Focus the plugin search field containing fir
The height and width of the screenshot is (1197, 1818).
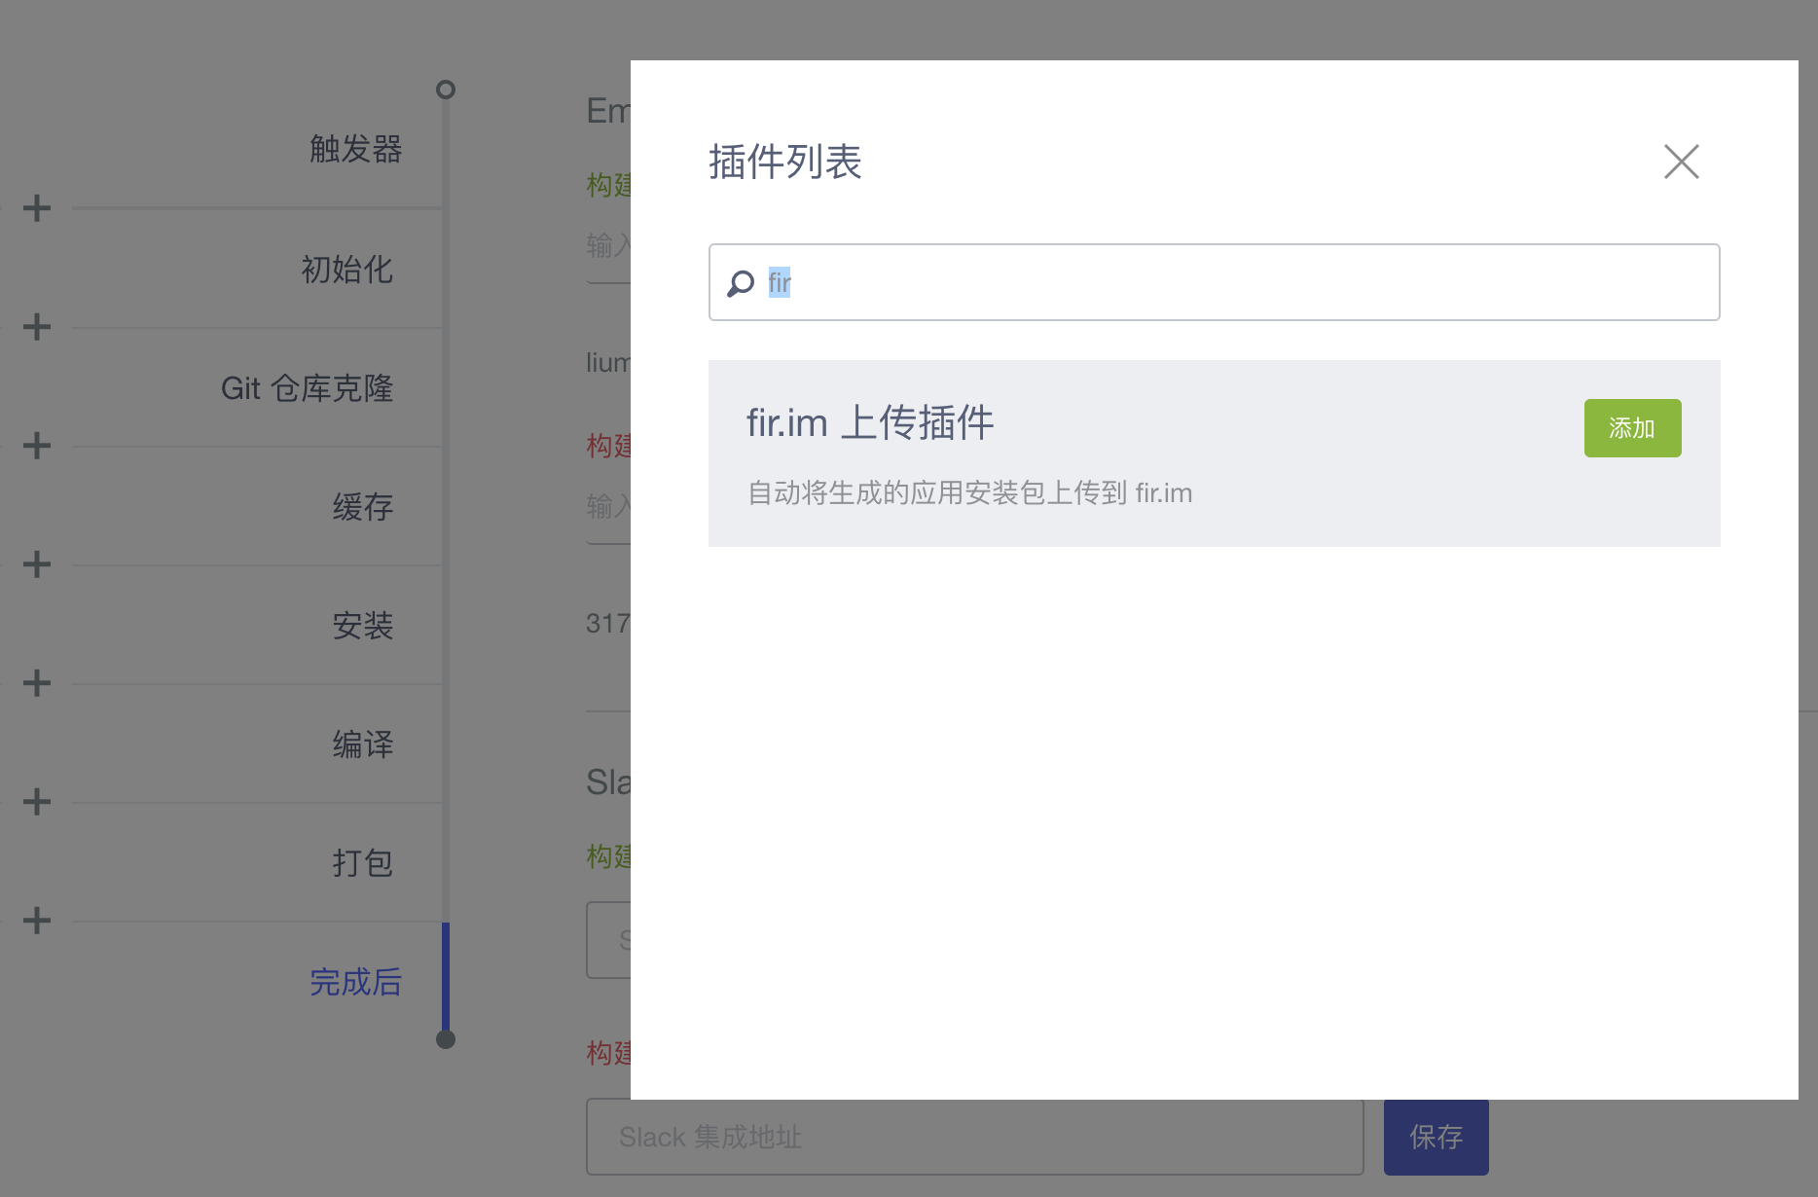(1214, 282)
